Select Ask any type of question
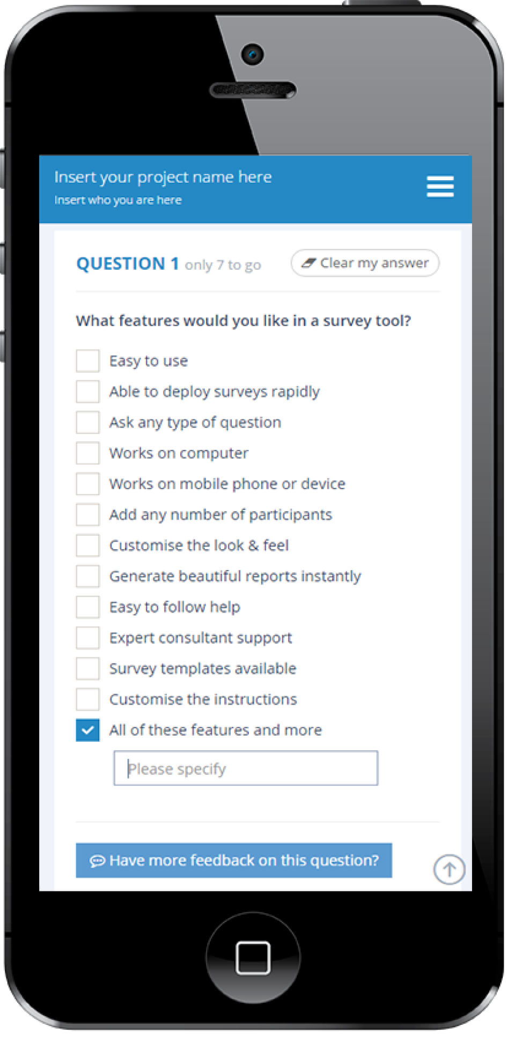 (87, 422)
